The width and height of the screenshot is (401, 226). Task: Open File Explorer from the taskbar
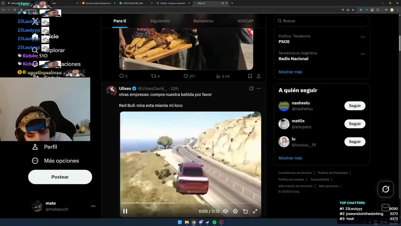[187, 222]
